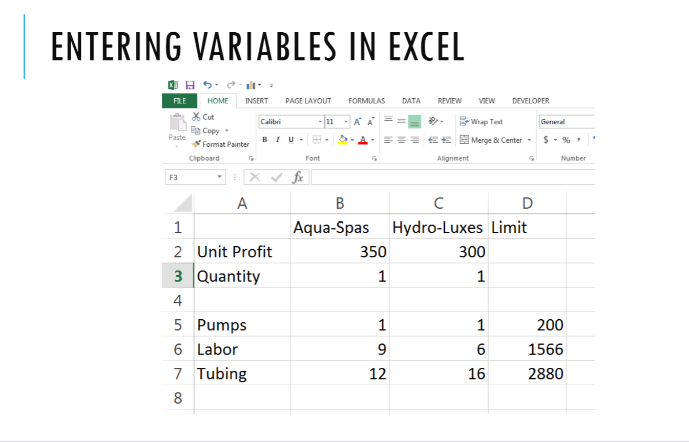Viewport: 689px width, 442px height.
Task: Choose a font color with the red swatch
Action: click(x=363, y=140)
